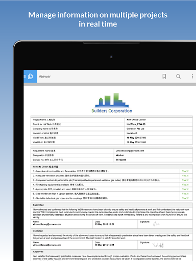Click the Validated section signature
Image resolution: width=196 pixels, height=261 pixels.
[x=158, y=245]
